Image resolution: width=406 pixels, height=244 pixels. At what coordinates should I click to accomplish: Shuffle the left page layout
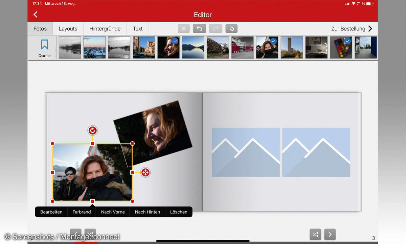click(x=90, y=234)
